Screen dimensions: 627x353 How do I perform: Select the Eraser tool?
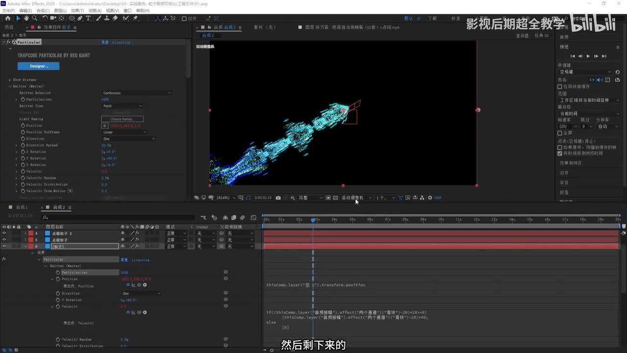click(115, 18)
